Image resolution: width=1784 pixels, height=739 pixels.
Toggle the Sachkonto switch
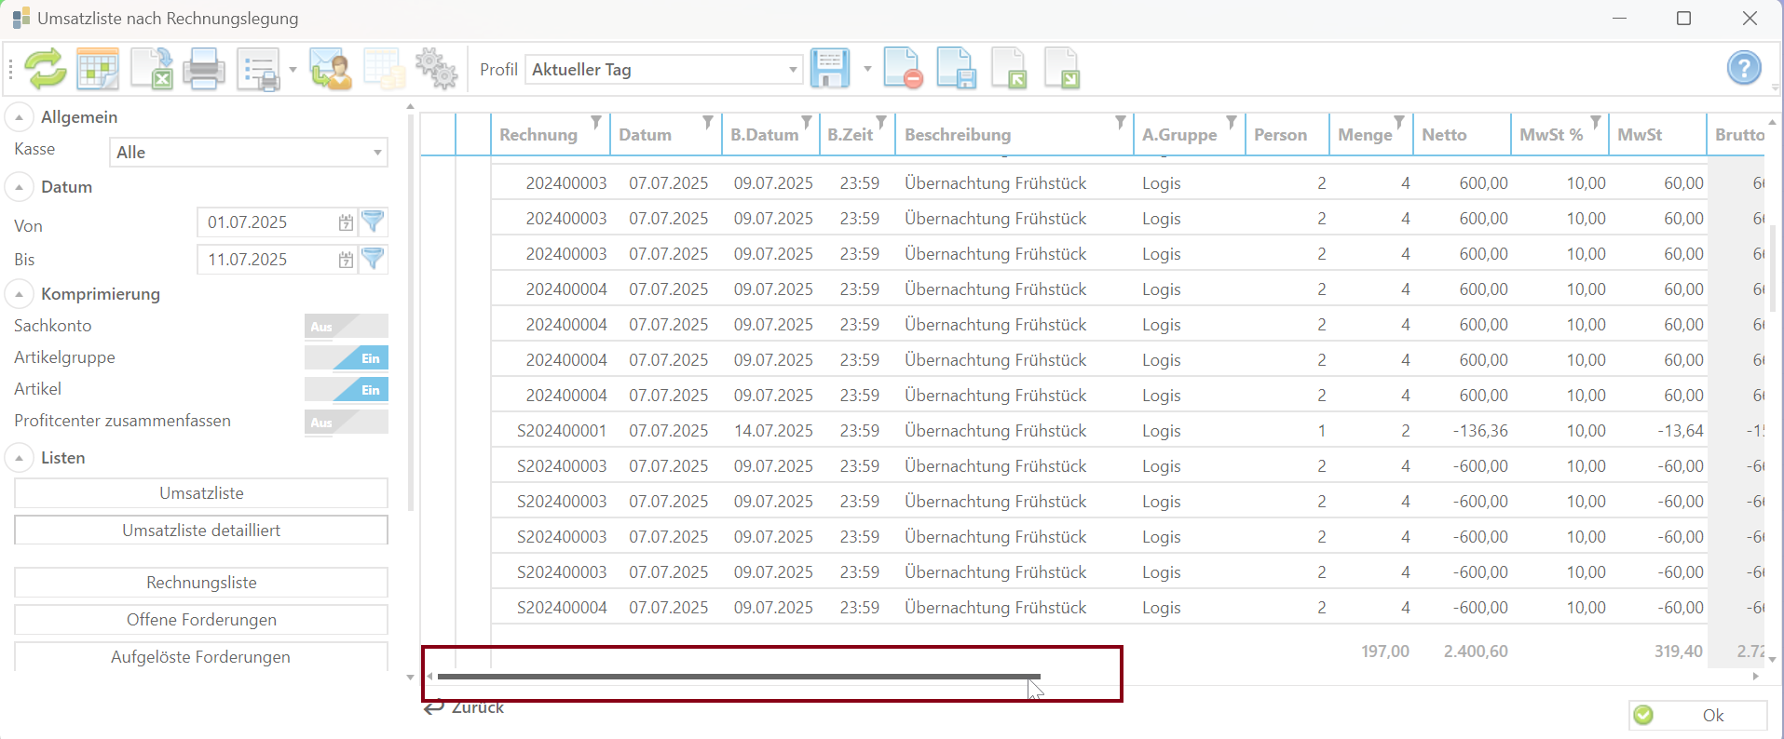[x=346, y=326]
